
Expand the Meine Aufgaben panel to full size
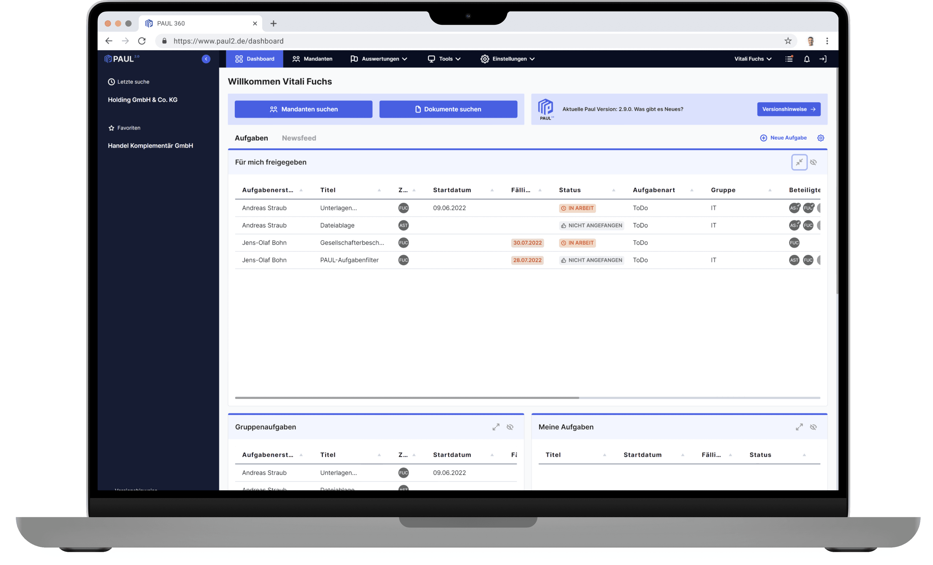point(799,427)
